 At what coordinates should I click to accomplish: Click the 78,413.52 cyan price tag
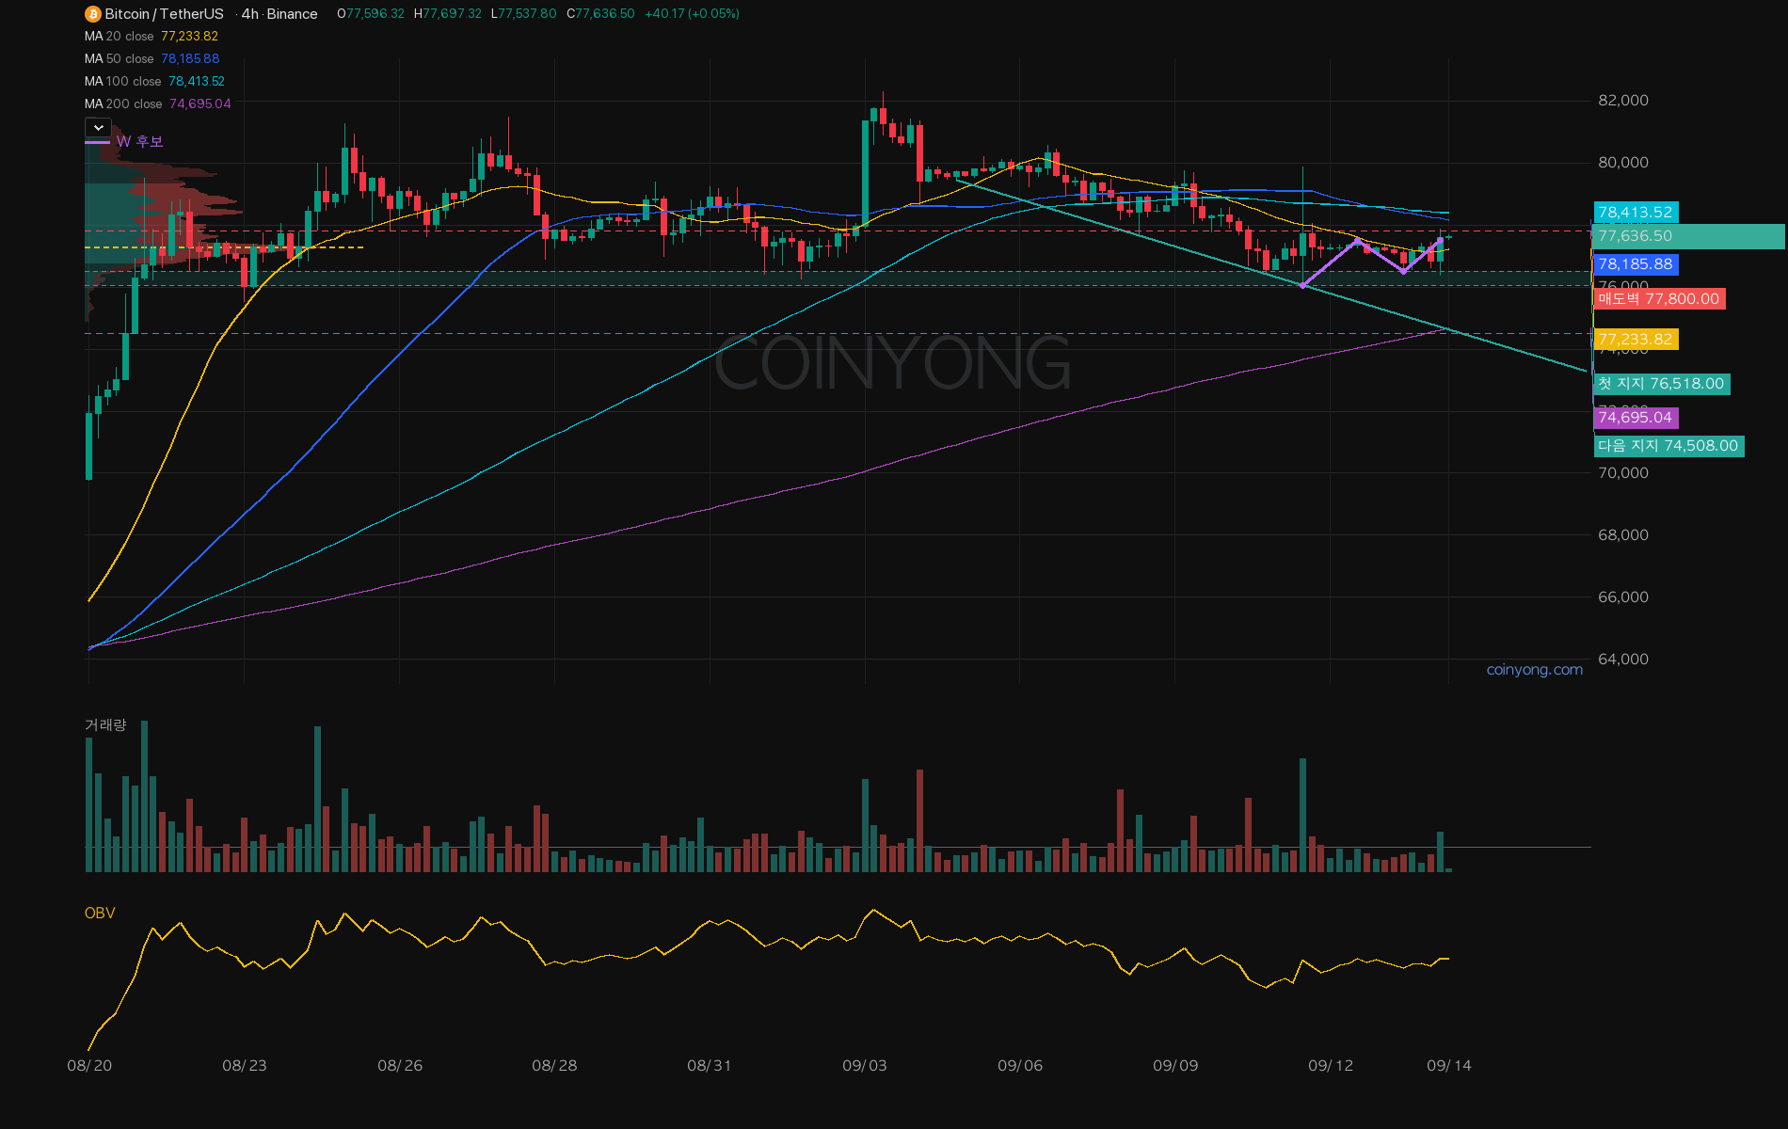click(x=1636, y=213)
